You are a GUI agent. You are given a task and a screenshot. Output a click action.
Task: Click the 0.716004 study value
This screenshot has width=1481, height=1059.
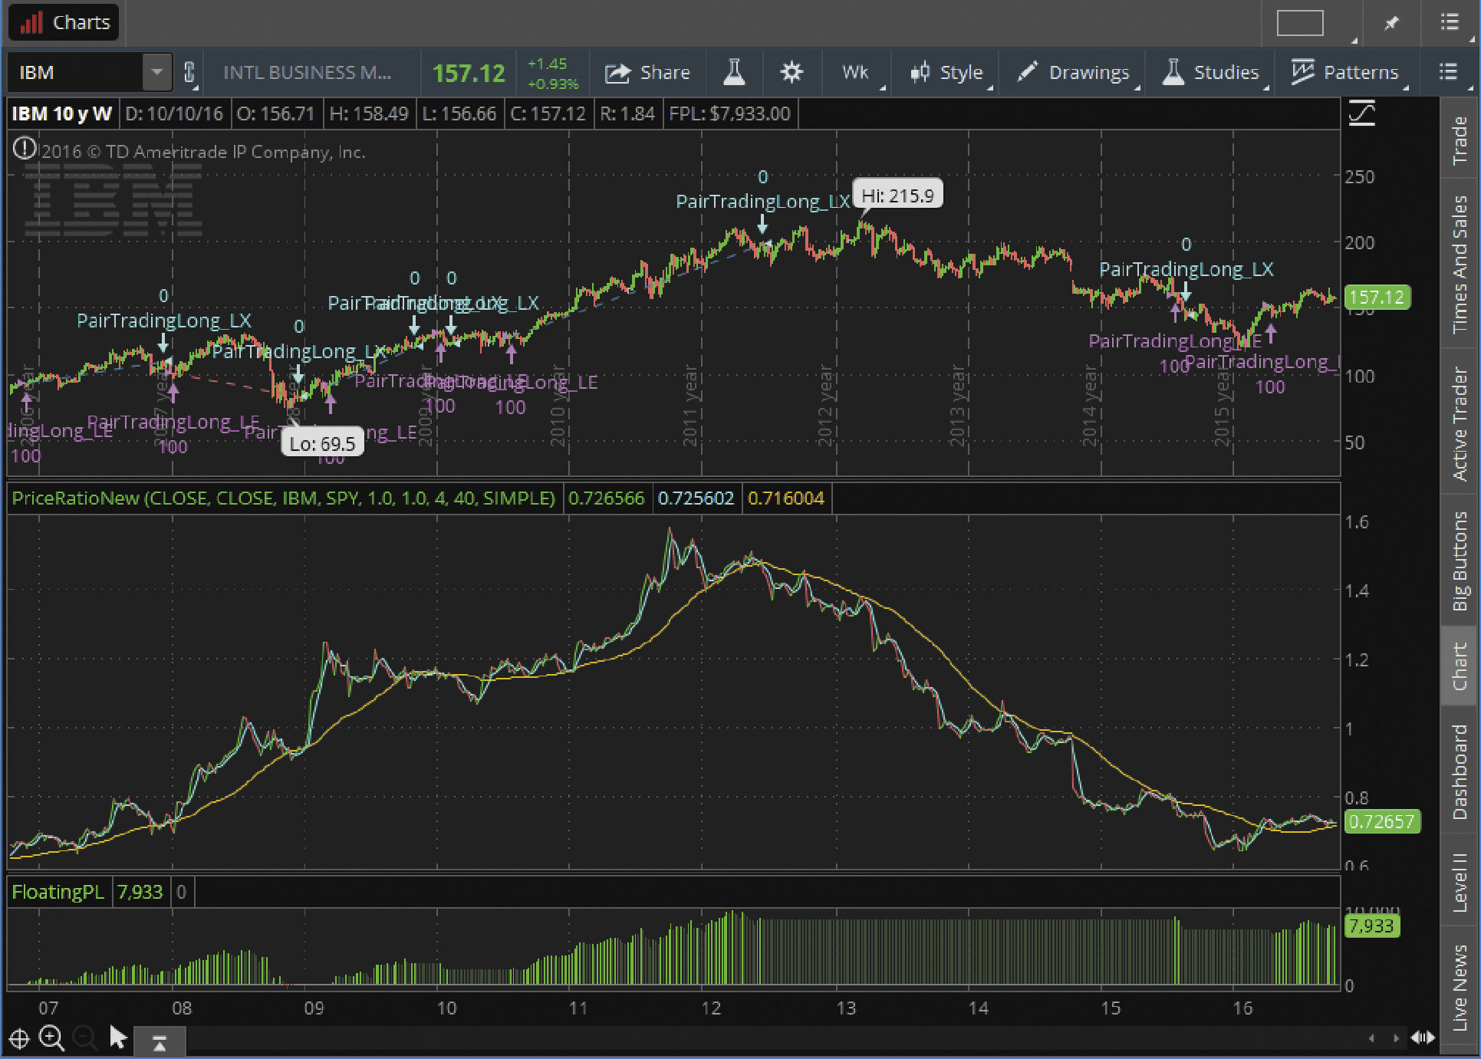[785, 498]
